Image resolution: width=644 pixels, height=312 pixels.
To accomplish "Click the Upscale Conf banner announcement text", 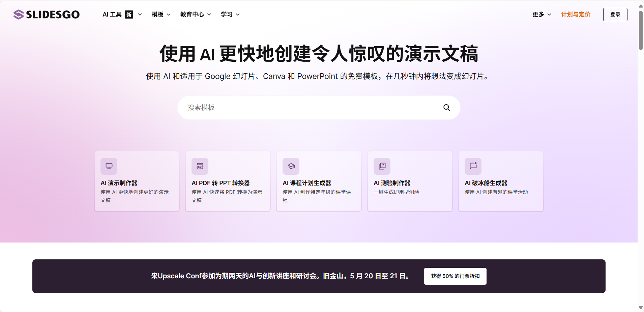I will pyautogui.click(x=281, y=276).
